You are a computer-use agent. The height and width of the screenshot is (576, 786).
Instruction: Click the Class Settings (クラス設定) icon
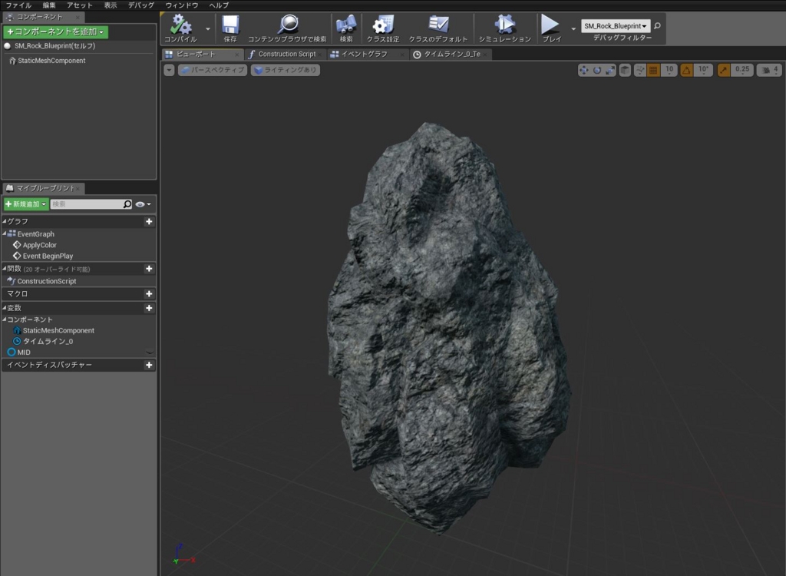(382, 25)
